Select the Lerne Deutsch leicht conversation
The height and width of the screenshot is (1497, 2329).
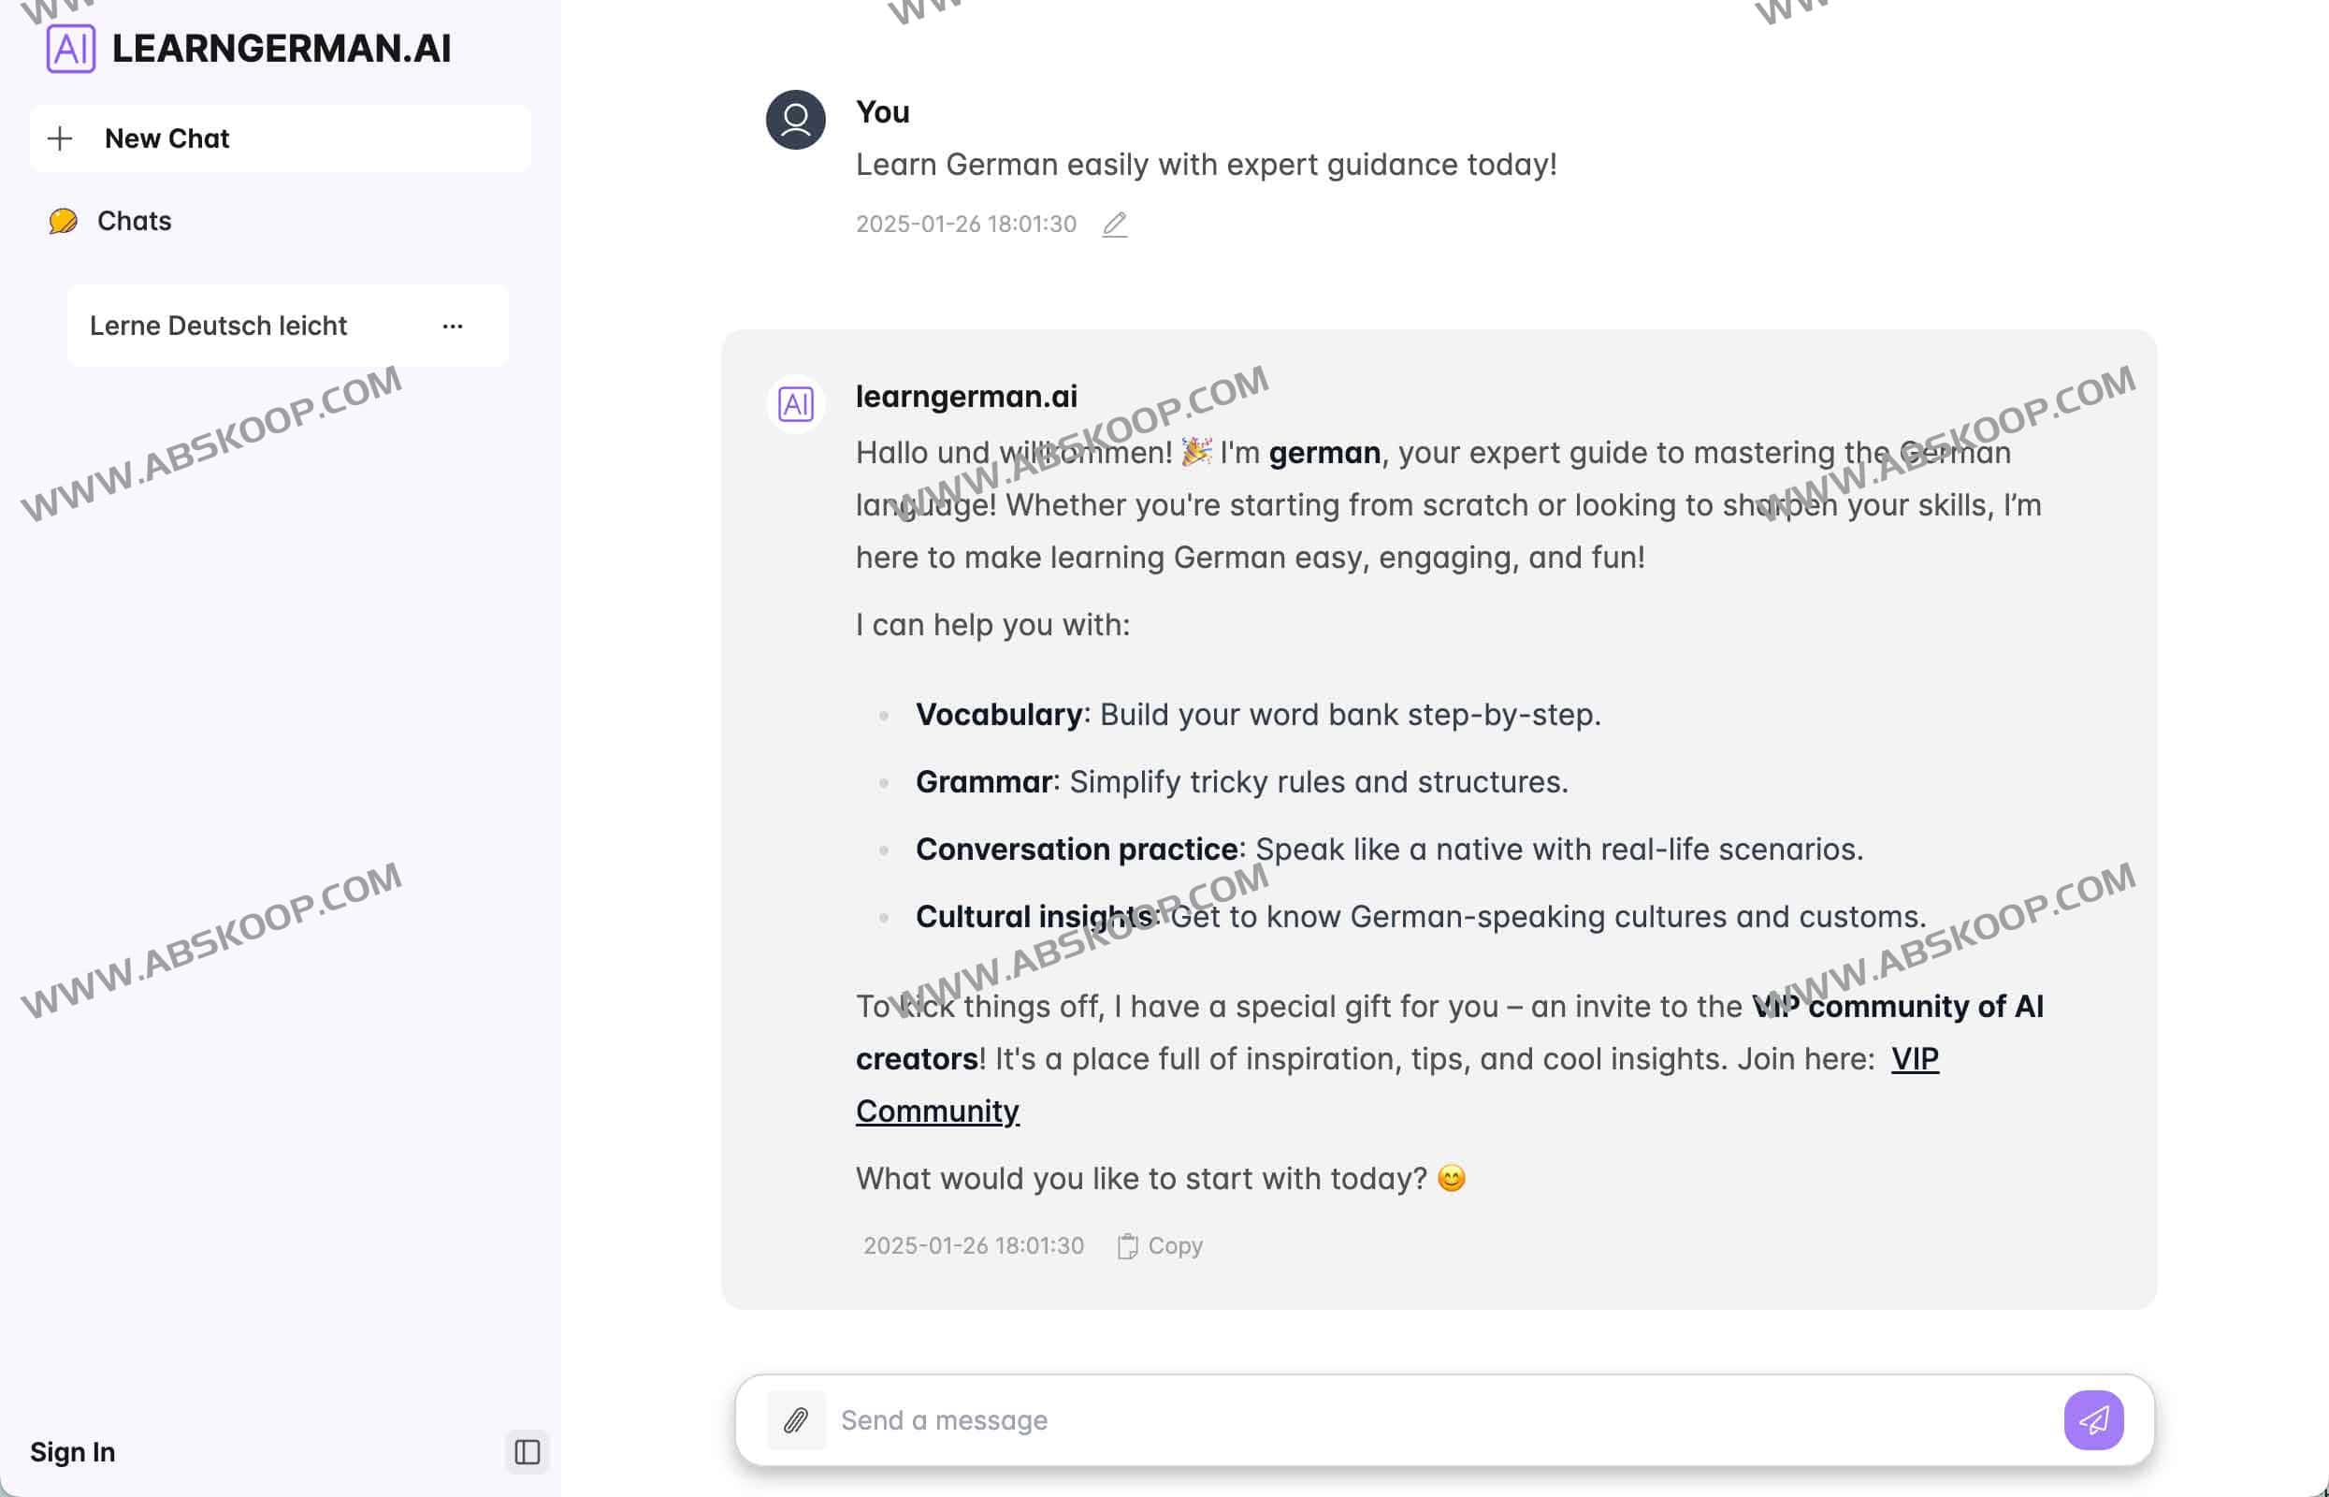[x=219, y=326]
